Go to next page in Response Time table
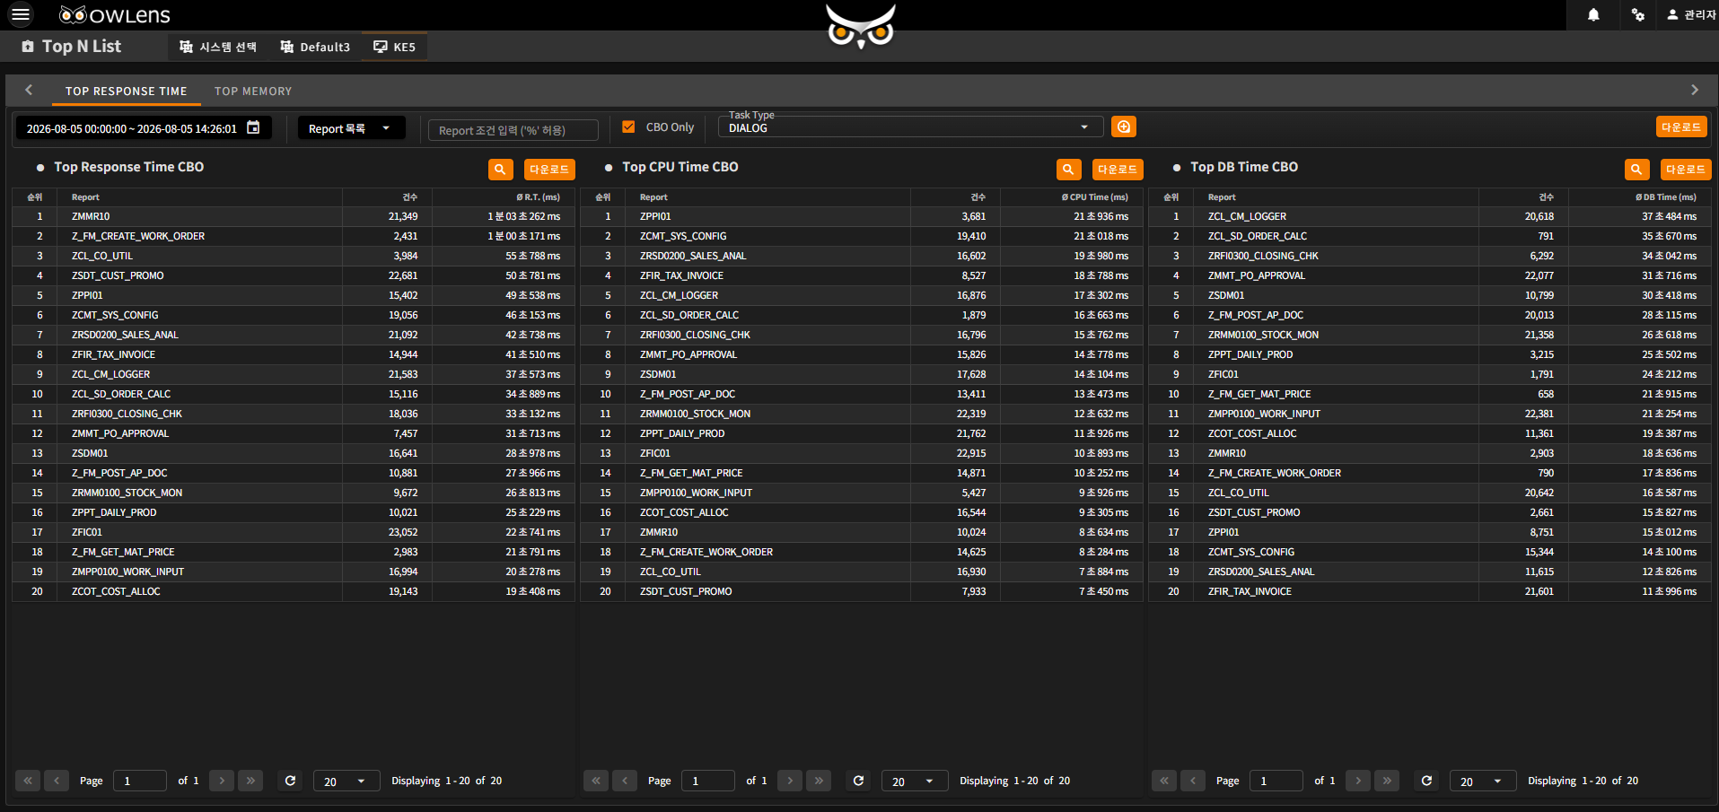1719x812 pixels. pos(222,781)
